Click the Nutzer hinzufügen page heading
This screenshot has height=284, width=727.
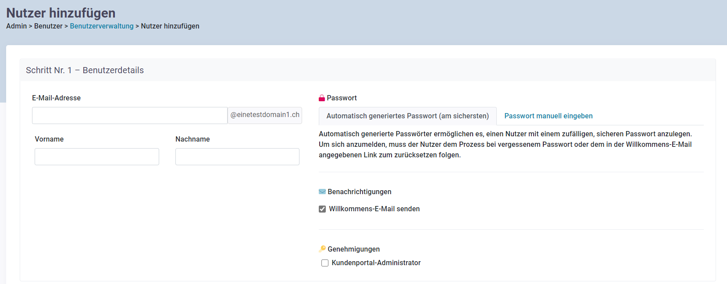point(61,13)
